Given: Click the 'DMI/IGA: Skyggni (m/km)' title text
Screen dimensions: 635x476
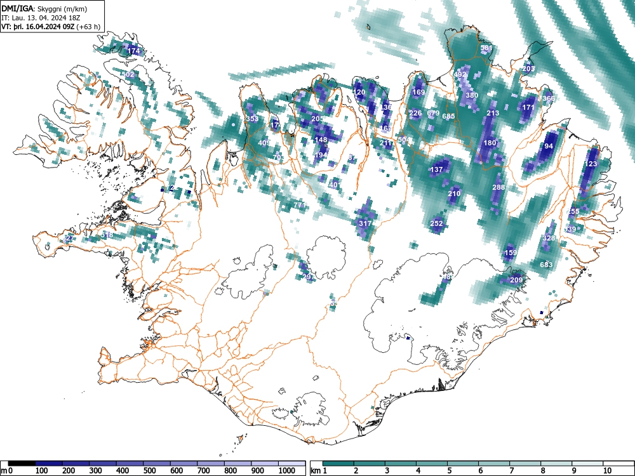Looking at the screenshot, I should point(44,8).
